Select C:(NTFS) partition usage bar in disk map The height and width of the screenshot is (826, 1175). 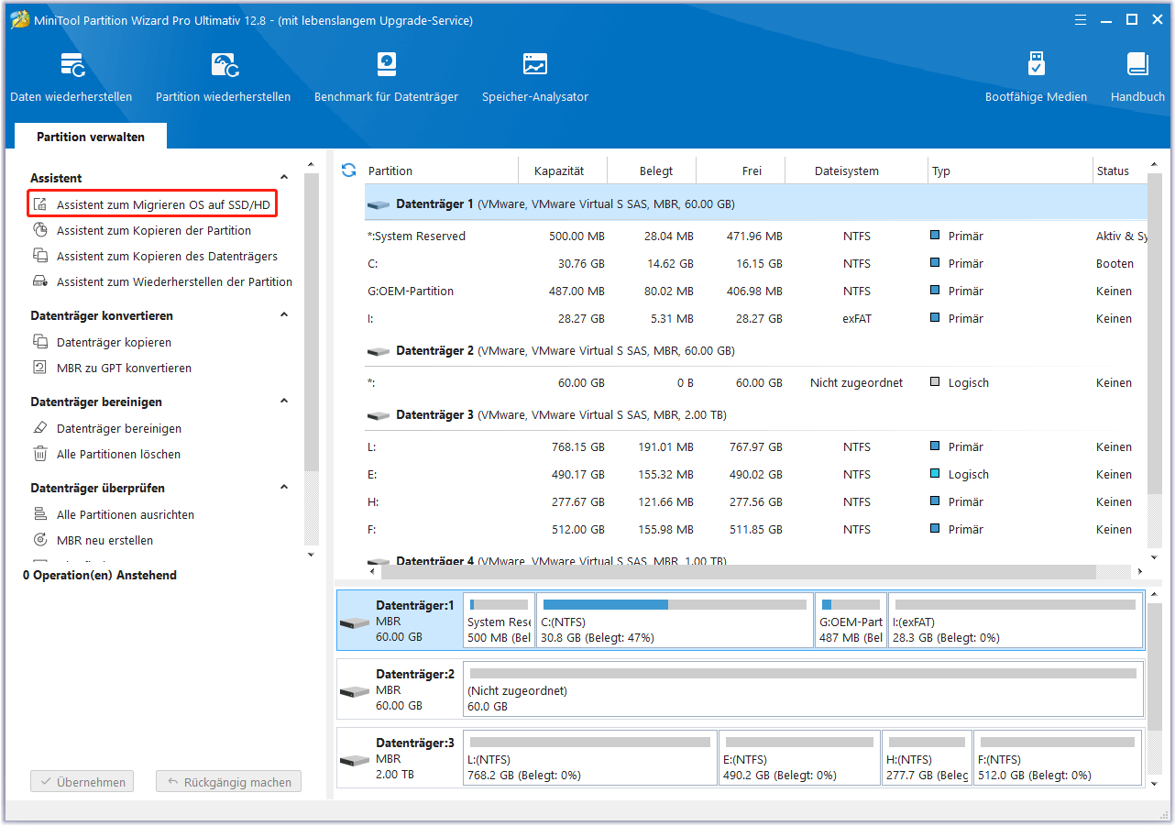click(x=674, y=604)
